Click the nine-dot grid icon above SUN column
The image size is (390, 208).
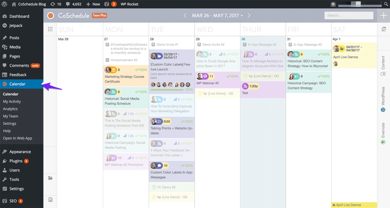pyautogui.click(x=50, y=29)
